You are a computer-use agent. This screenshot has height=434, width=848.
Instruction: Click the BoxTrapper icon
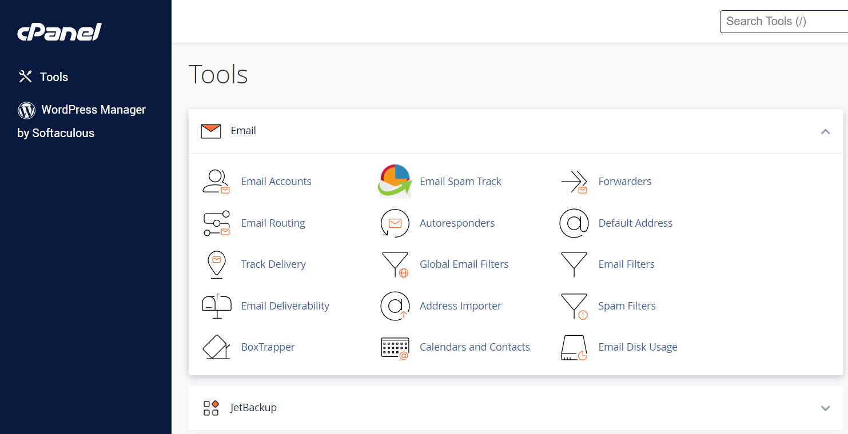point(216,347)
